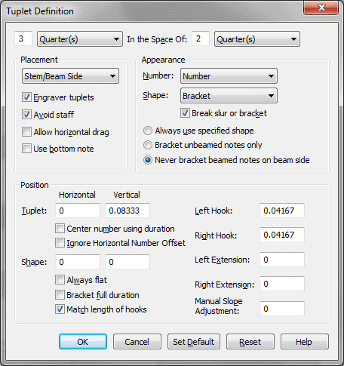Screen dimensions: 344x366
Task: Click the Left Hook value field
Action: [x=282, y=211]
